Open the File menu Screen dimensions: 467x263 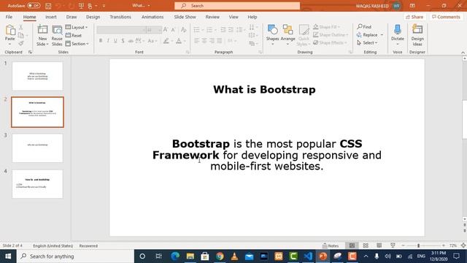(9, 17)
